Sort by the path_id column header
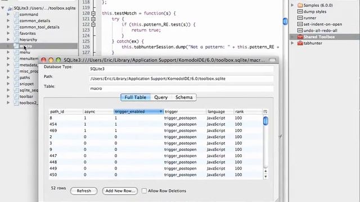360x202 pixels. coord(66,112)
